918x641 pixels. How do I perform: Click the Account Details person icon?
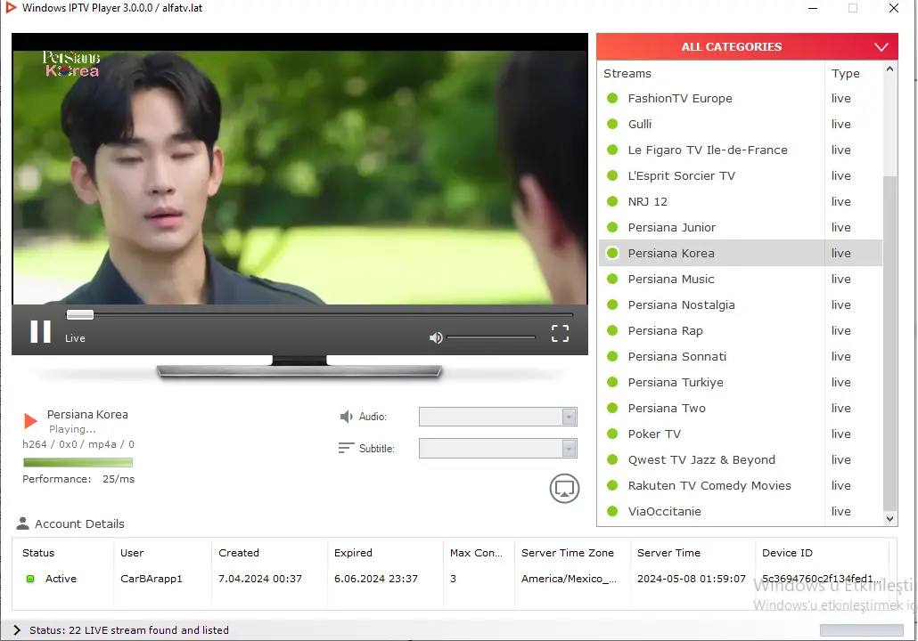23,523
